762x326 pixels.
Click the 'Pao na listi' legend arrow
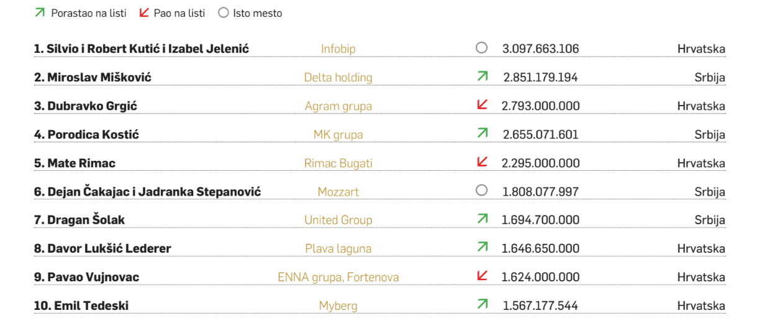click(144, 12)
